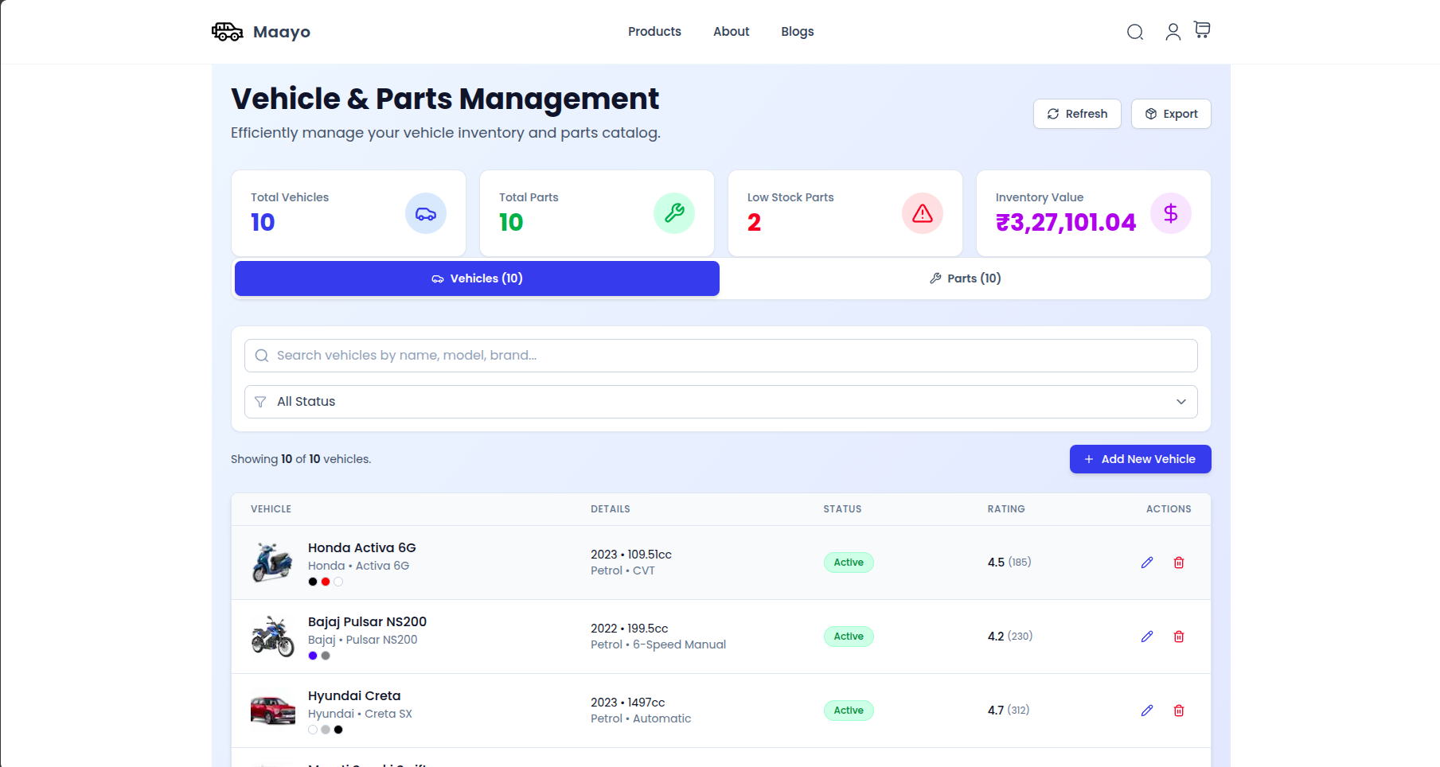Select the Vehicles (10) tab
The image size is (1440, 767).
pos(477,278)
